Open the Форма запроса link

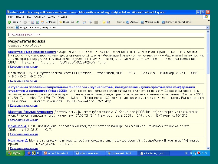pos(21,35)
